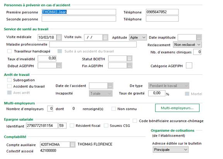This screenshot has height=159, width=223.
Task: Open the Statut BOETH lookup button
Action: pos(129,58)
